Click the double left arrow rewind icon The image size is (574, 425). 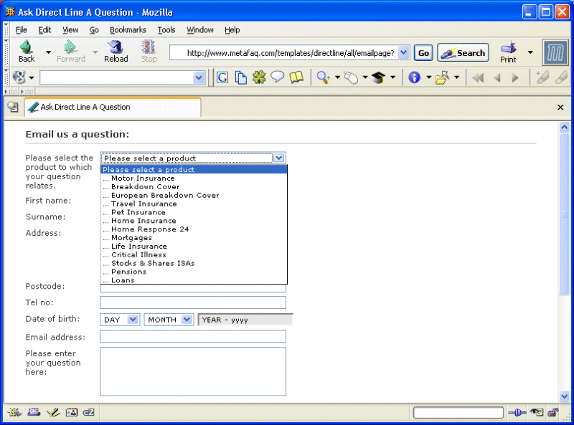478,77
